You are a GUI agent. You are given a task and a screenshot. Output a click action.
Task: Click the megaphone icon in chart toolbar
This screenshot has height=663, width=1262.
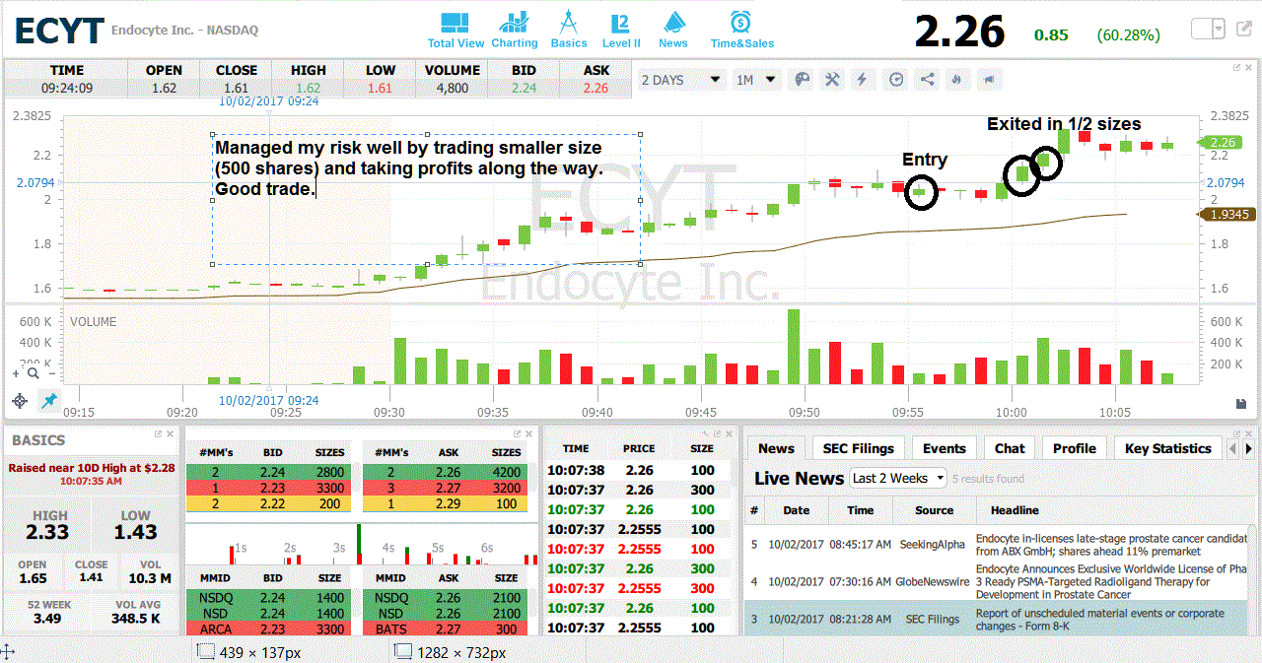(989, 80)
